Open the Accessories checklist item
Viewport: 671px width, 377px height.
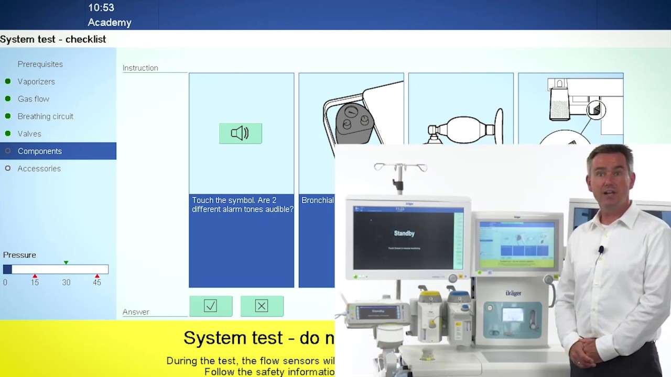(39, 168)
